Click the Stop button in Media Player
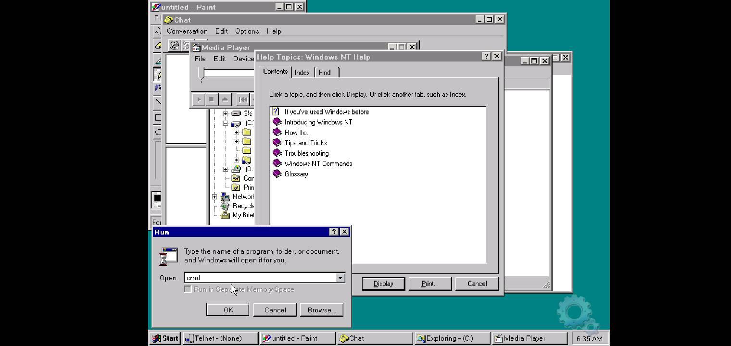 tap(211, 99)
